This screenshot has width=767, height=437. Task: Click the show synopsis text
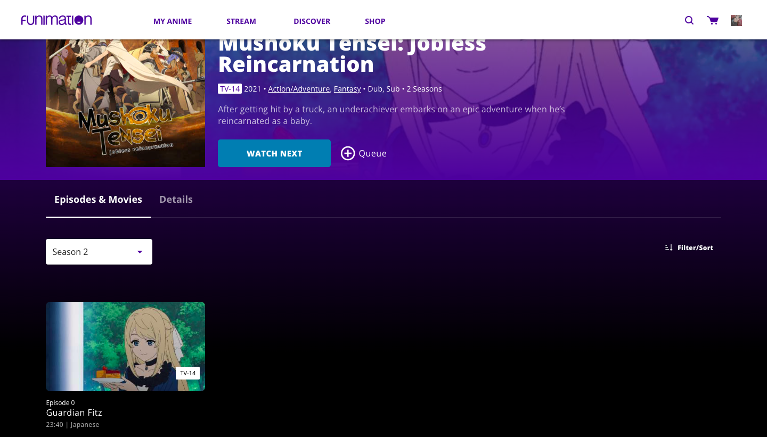391,115
